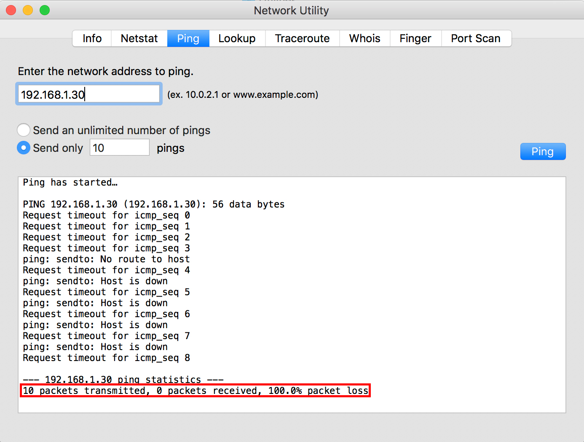The height and width of the screenshot is (442, 584).
Task: Click the network address field containing 192.168.1.30
Action: 88,94
